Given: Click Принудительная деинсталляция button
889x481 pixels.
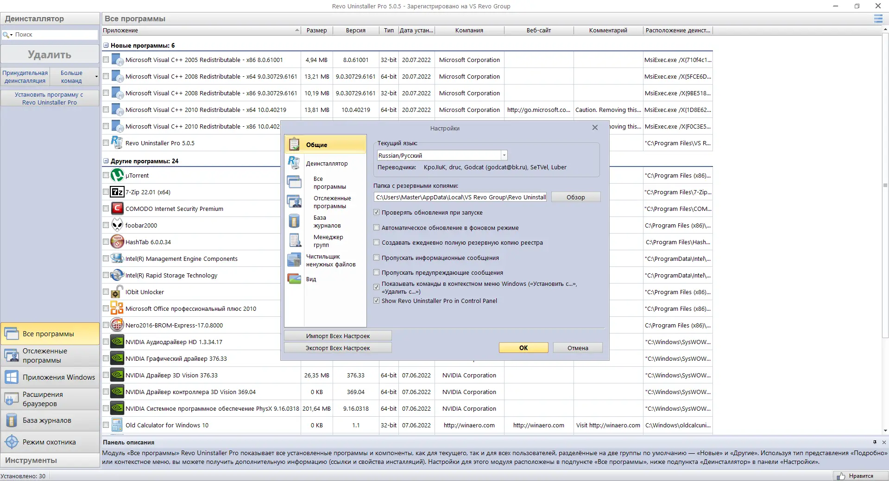Looking at the screenshot, I should [x=25, y=77].
